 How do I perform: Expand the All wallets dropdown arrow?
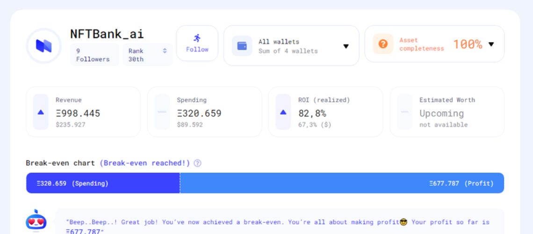(x=346, y=46)
